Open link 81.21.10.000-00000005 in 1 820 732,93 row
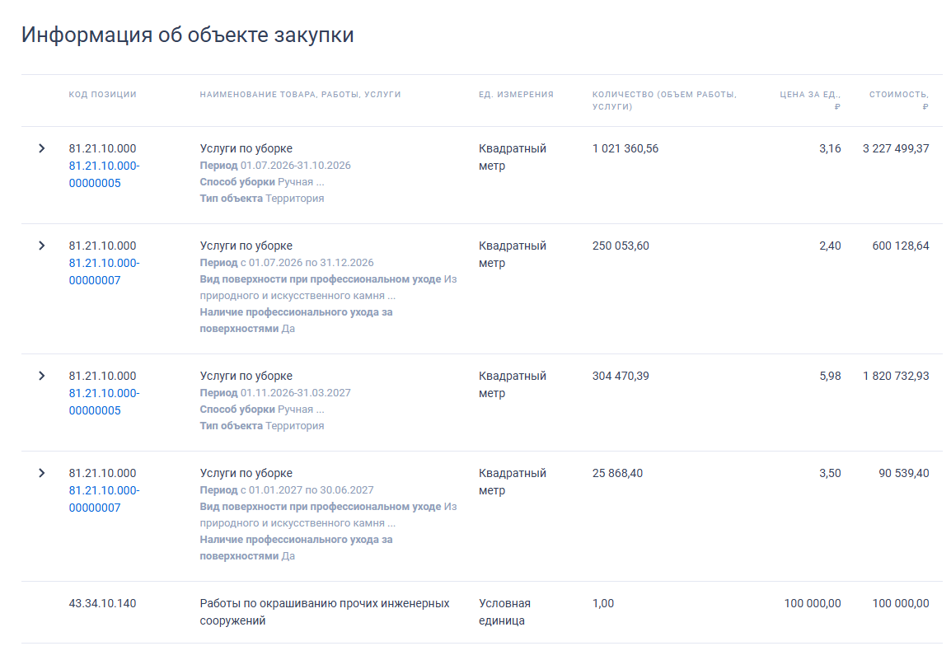Image resolution: width=951 pixels, height=646 pixels. 105,402
